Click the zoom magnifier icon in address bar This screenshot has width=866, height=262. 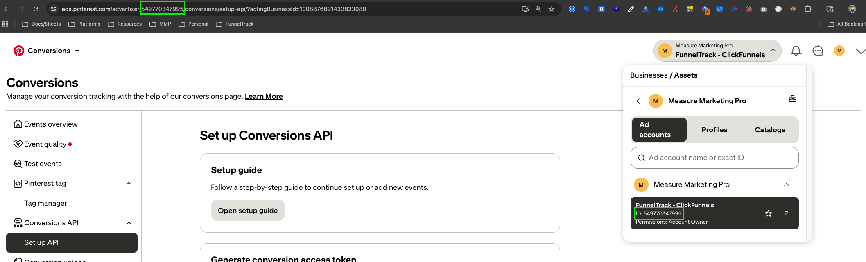538,9
